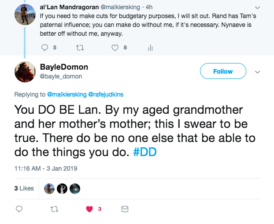The width and height of the screenshot is (274, 224).
Task: Follow BayleDomon
Action: pos(222,71)
